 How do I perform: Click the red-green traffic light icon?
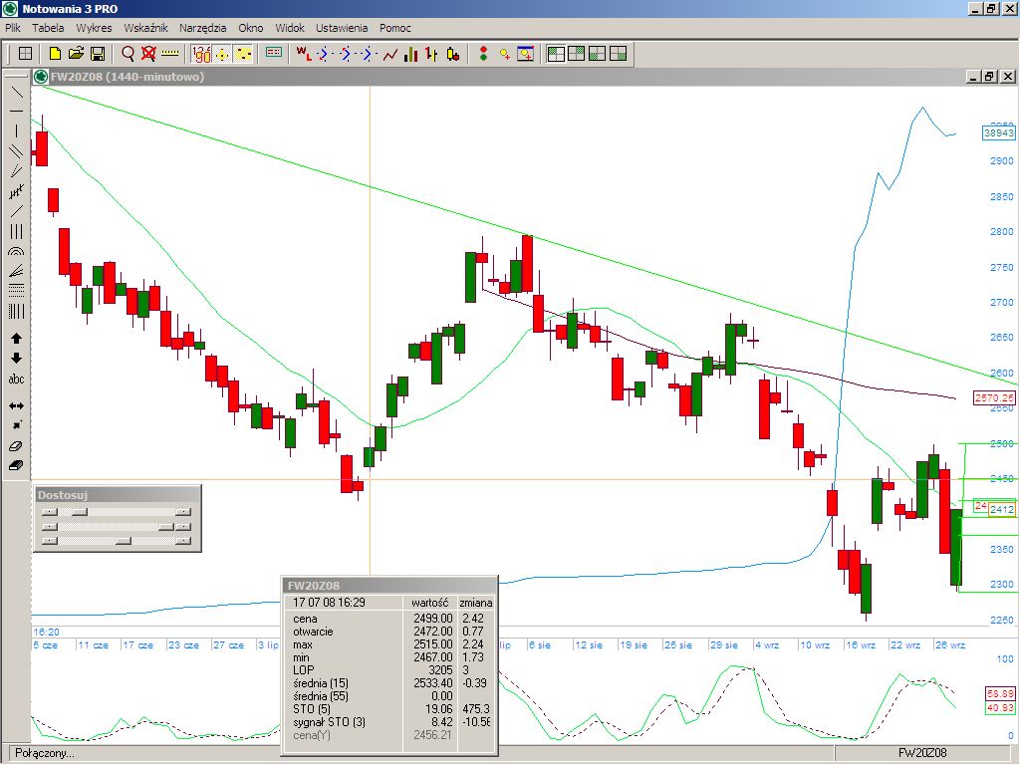point(483,54)
